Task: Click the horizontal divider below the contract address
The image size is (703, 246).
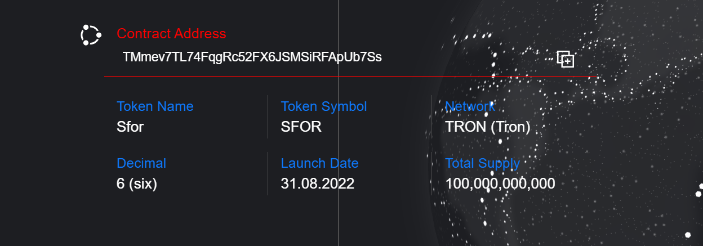Action: click(x=225, y=76)
